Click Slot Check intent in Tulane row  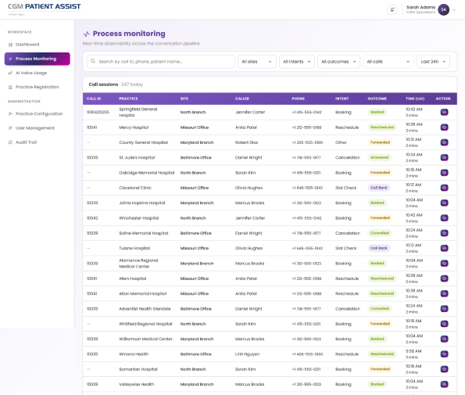click(345, 248)
